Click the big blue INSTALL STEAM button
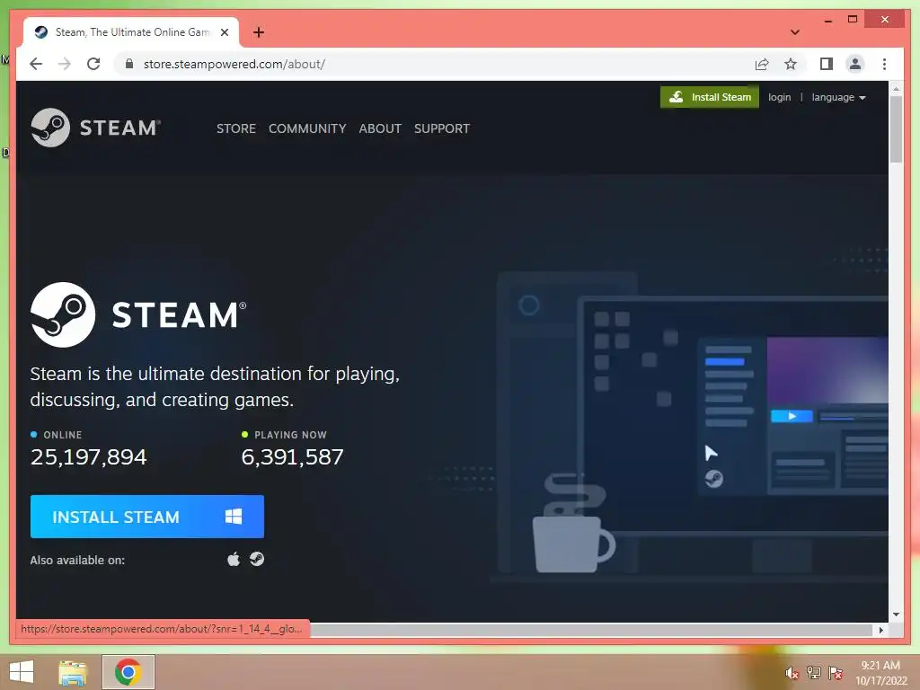The image size is (920, 690). click(x=147, y=517)
